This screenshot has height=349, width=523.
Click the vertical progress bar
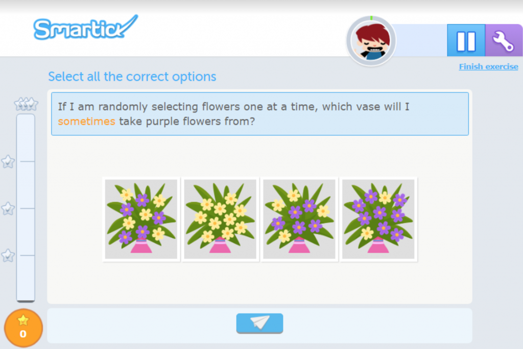(26, 207)
